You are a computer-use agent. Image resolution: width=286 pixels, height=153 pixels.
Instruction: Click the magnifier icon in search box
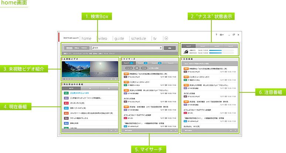click(x=93, y=48)
